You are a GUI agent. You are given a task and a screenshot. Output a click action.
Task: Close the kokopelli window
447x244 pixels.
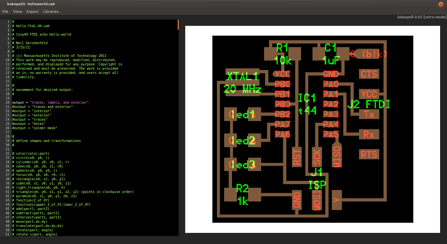pos(440,4)
